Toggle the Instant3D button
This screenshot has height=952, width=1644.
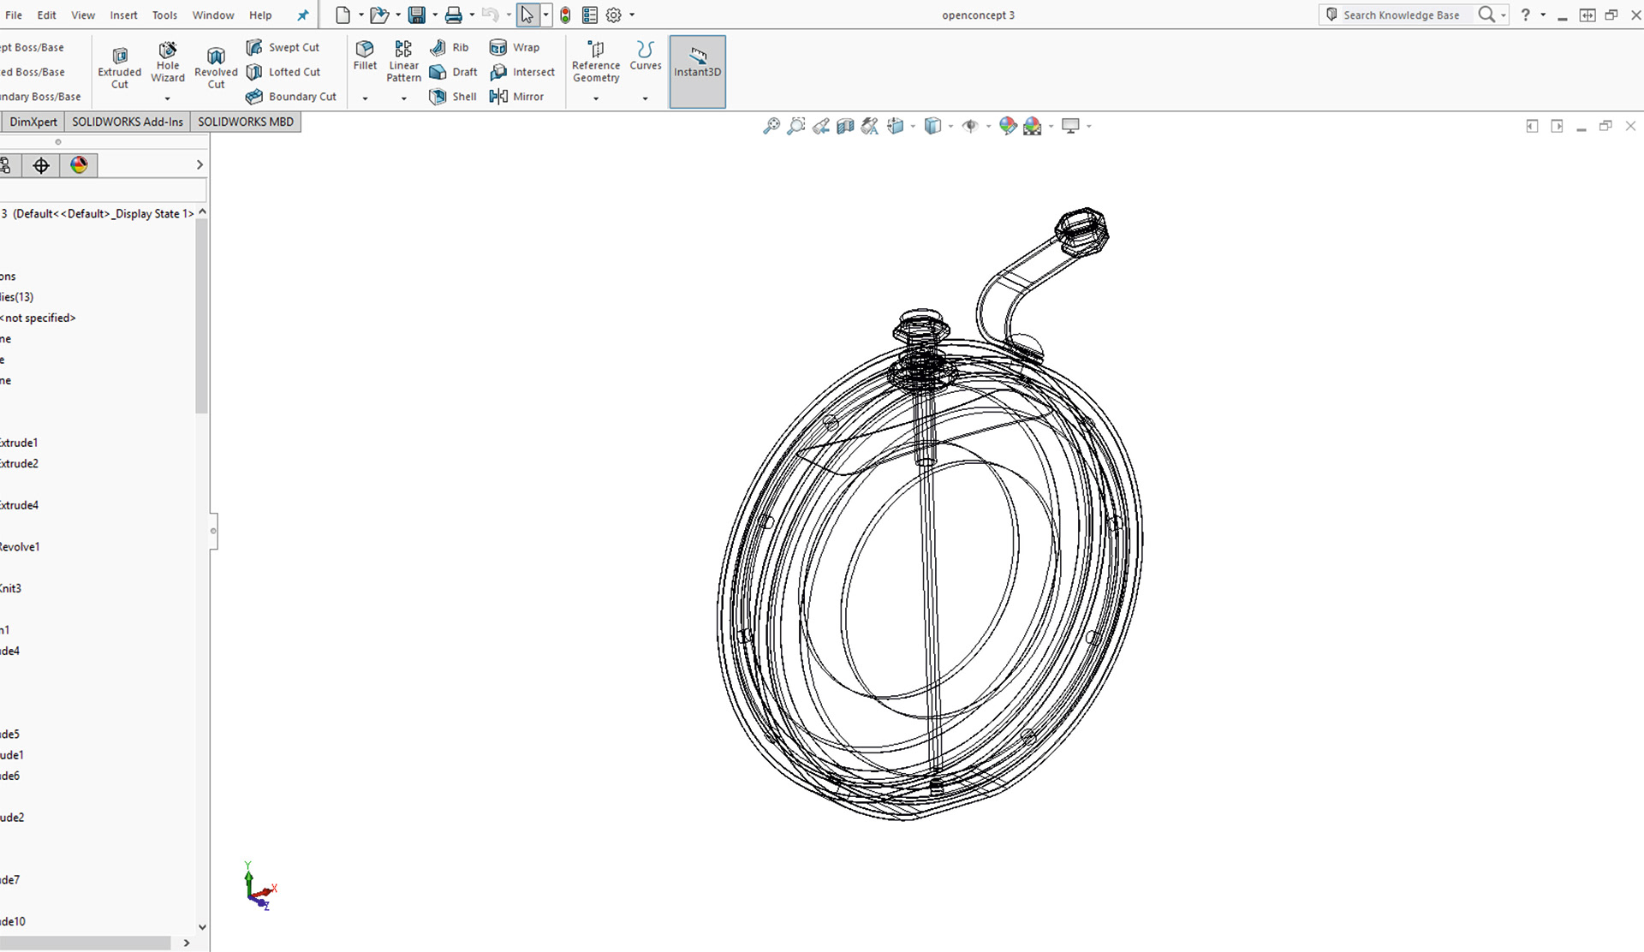(x=697, y=70)
